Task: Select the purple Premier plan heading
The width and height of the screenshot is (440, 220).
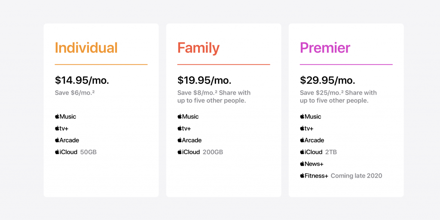Action: coord(325,48)
